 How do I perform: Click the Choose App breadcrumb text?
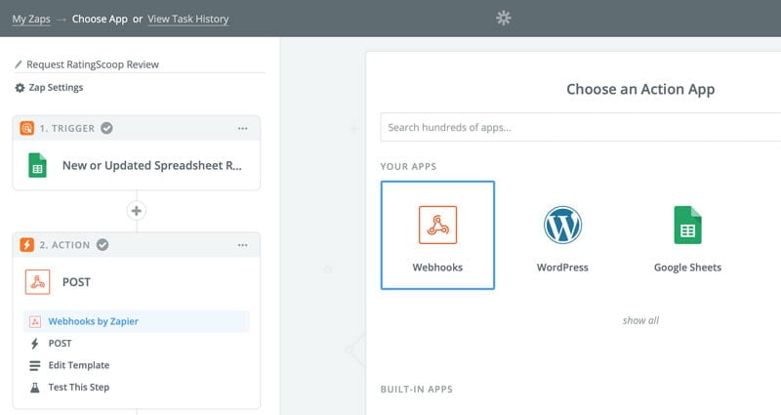point(100,19)
